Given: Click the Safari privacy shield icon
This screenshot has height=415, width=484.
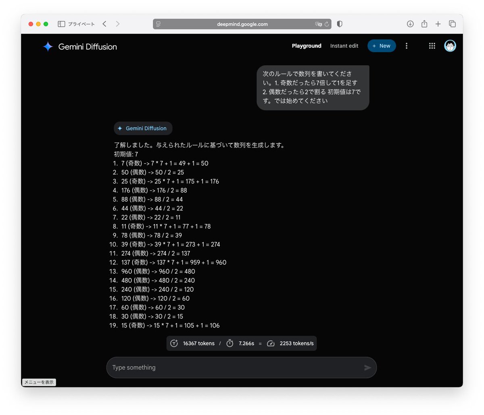Looking at the screenshot, I should tap(339, 24).
